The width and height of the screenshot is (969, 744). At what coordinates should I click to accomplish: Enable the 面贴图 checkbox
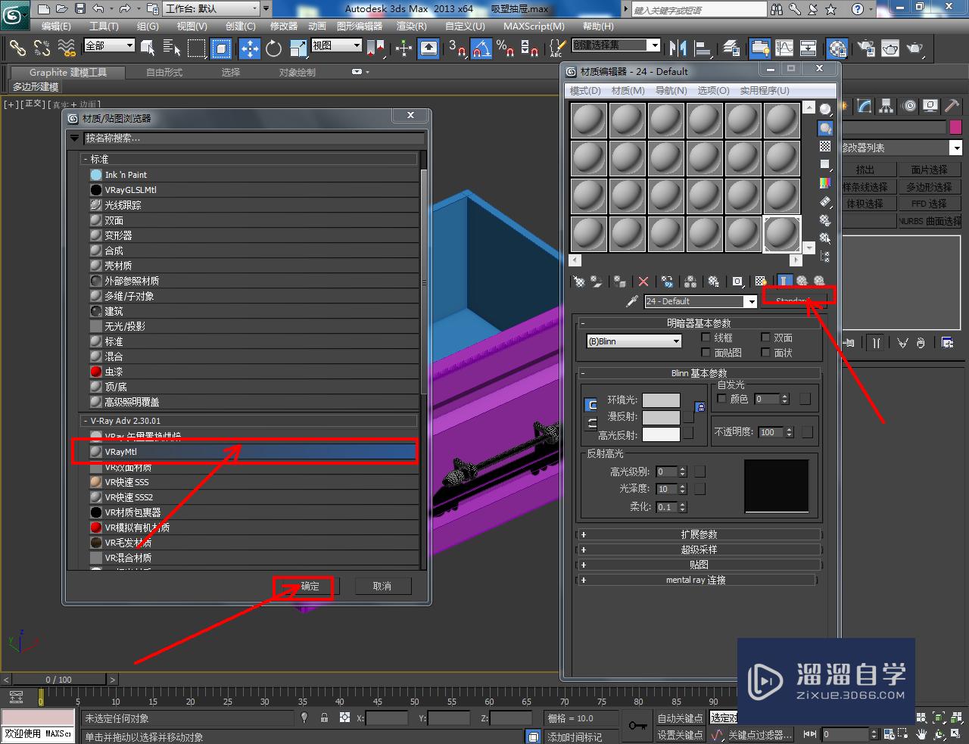[x=706, y=353]
